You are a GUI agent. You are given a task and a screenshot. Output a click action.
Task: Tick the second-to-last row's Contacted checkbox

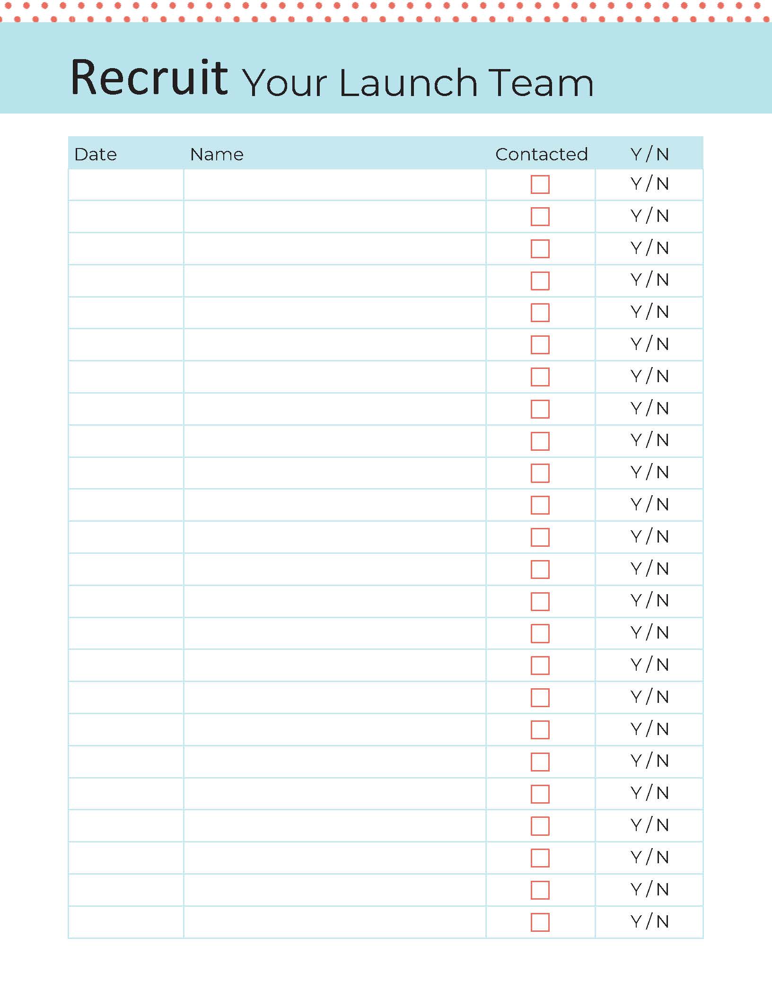pyautogui.click(x=540, y=890)
